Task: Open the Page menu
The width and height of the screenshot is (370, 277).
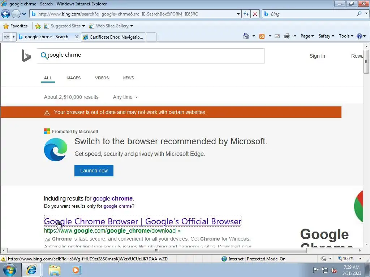Action: (307, 36)
